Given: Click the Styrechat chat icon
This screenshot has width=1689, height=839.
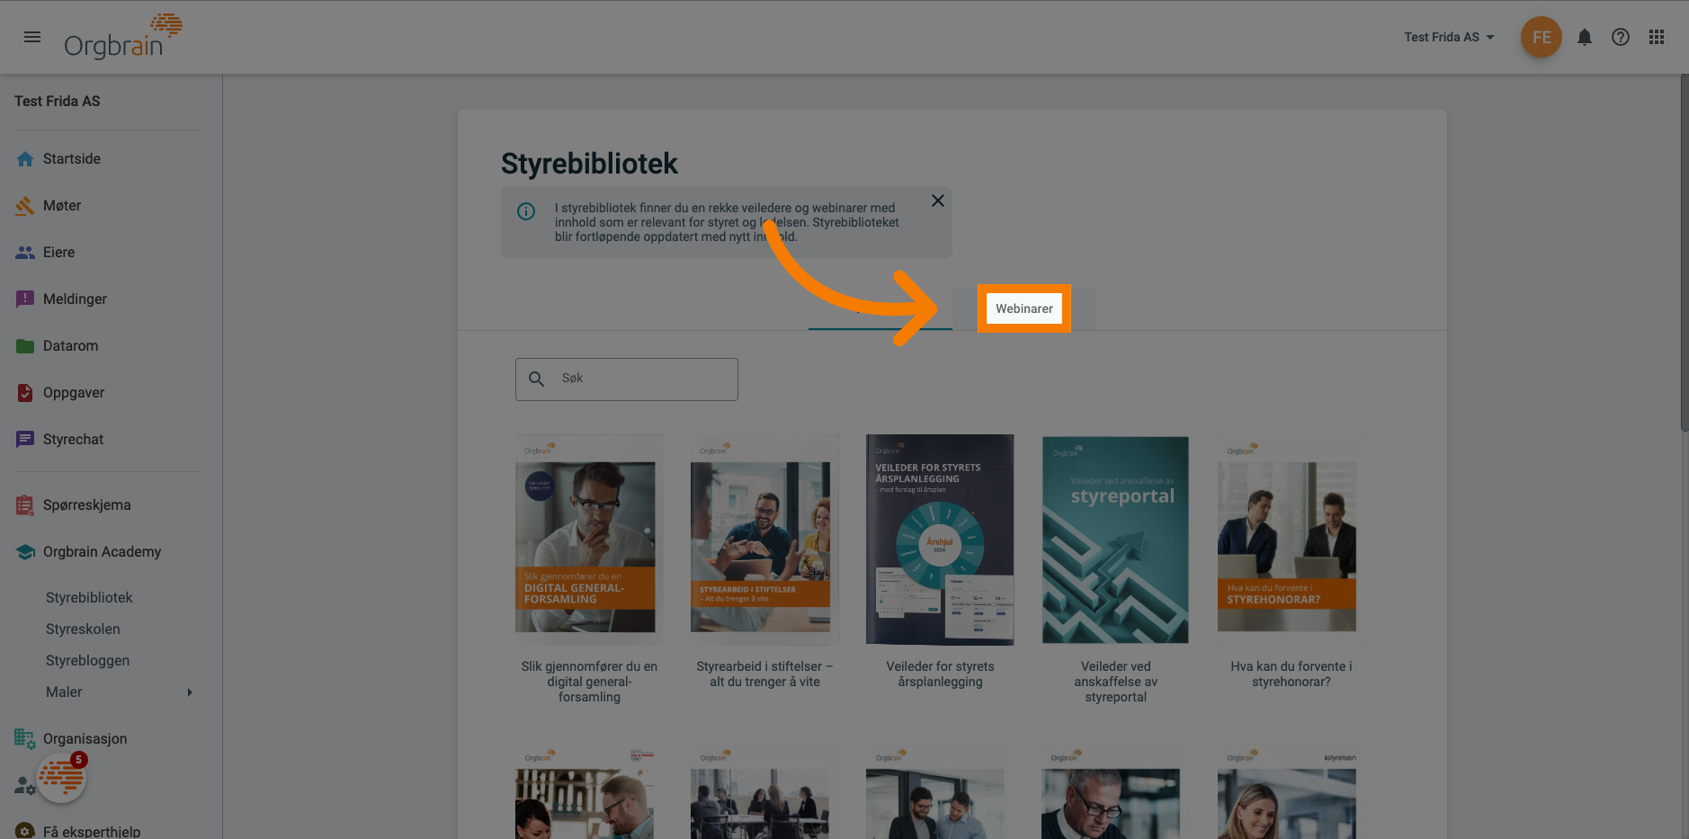Looking at the screenshot, I should (x=25, y=440).
